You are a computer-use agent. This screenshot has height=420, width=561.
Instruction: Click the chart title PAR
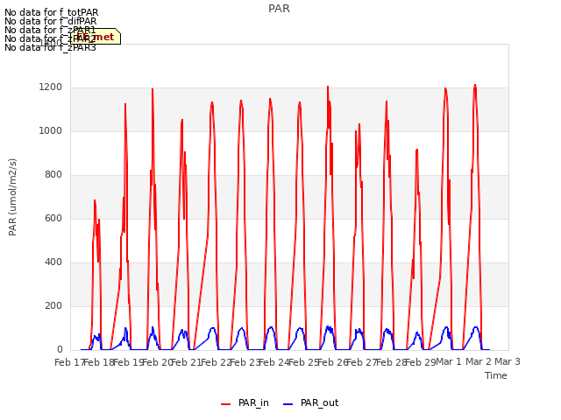coord(279,9)
